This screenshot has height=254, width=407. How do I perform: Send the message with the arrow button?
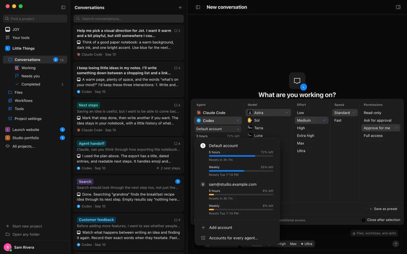(x=396, y=244)
